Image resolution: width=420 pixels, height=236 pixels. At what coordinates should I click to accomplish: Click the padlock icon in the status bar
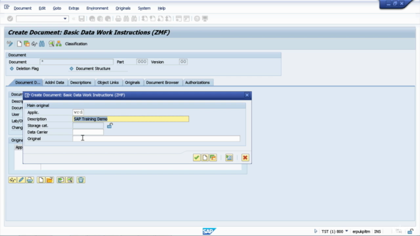[x=410, y=231]
